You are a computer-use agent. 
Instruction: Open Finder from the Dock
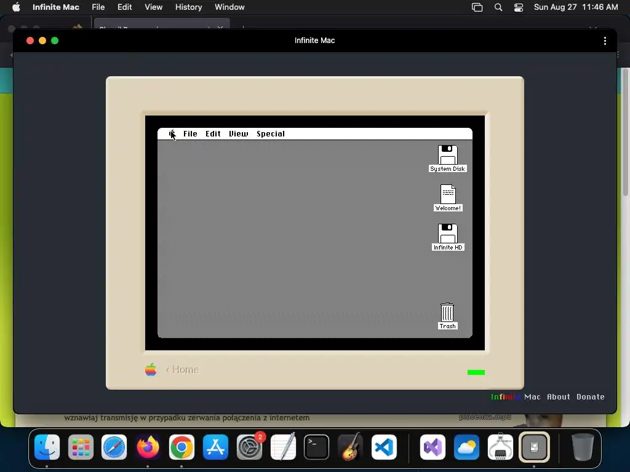click(x=47, y=447)
